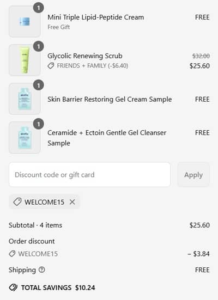Click the Total Savings tags icon
Screen dimensions: 218x300
[13, 287]
